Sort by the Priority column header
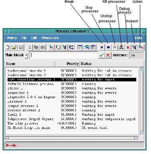The image size is (151, 154). tap(67, 64)
